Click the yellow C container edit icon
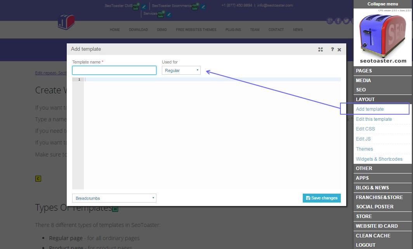Viewport: 413px width, 249px height. click(38, 179)
